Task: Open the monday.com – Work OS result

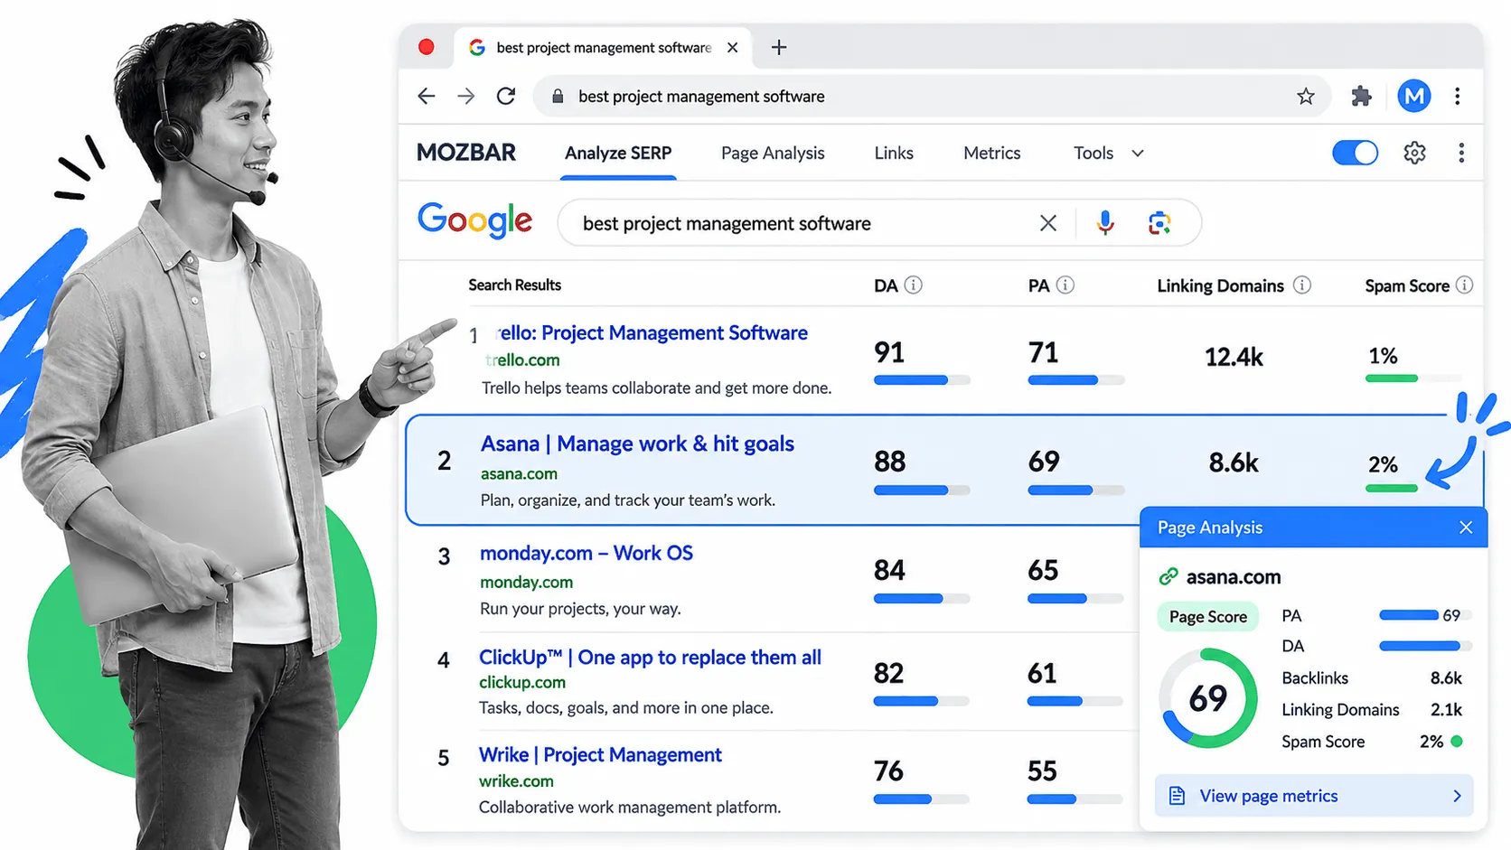Action: click(587, 553)
